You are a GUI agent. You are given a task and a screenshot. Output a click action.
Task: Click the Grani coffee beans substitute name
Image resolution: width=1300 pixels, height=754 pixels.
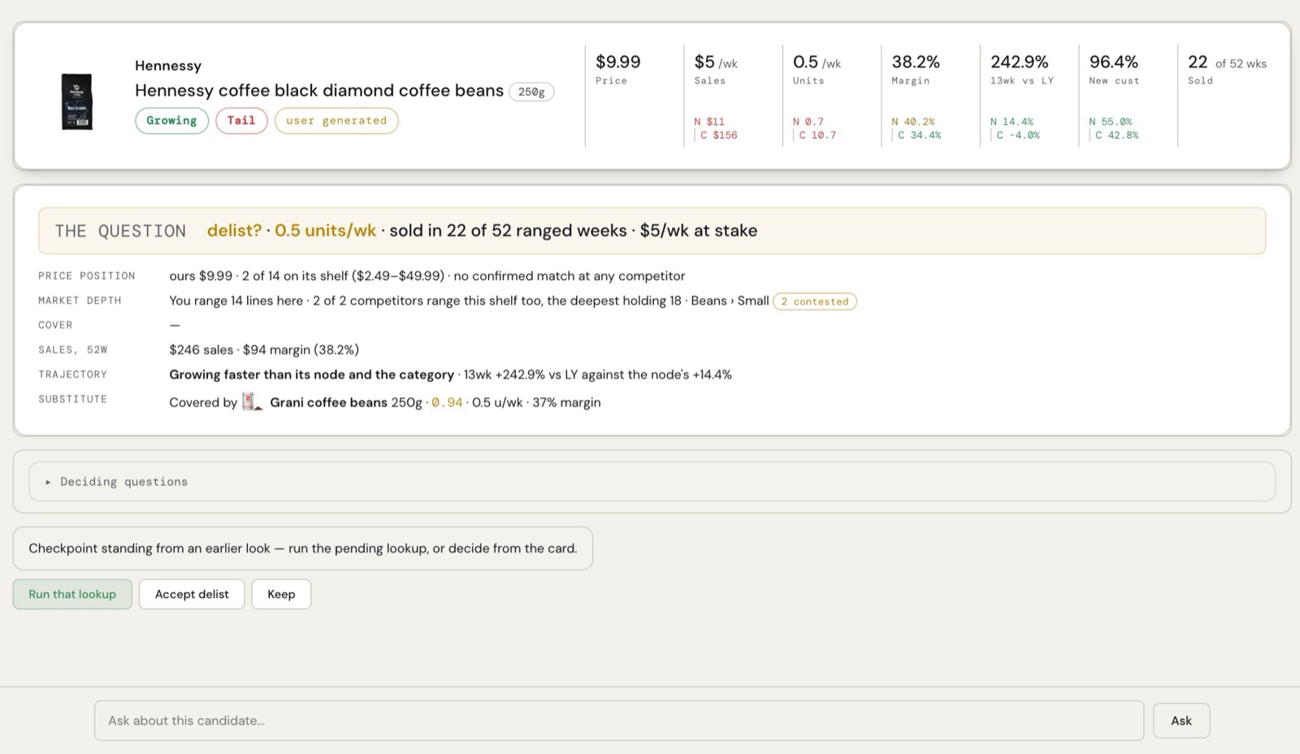(328, 402)
